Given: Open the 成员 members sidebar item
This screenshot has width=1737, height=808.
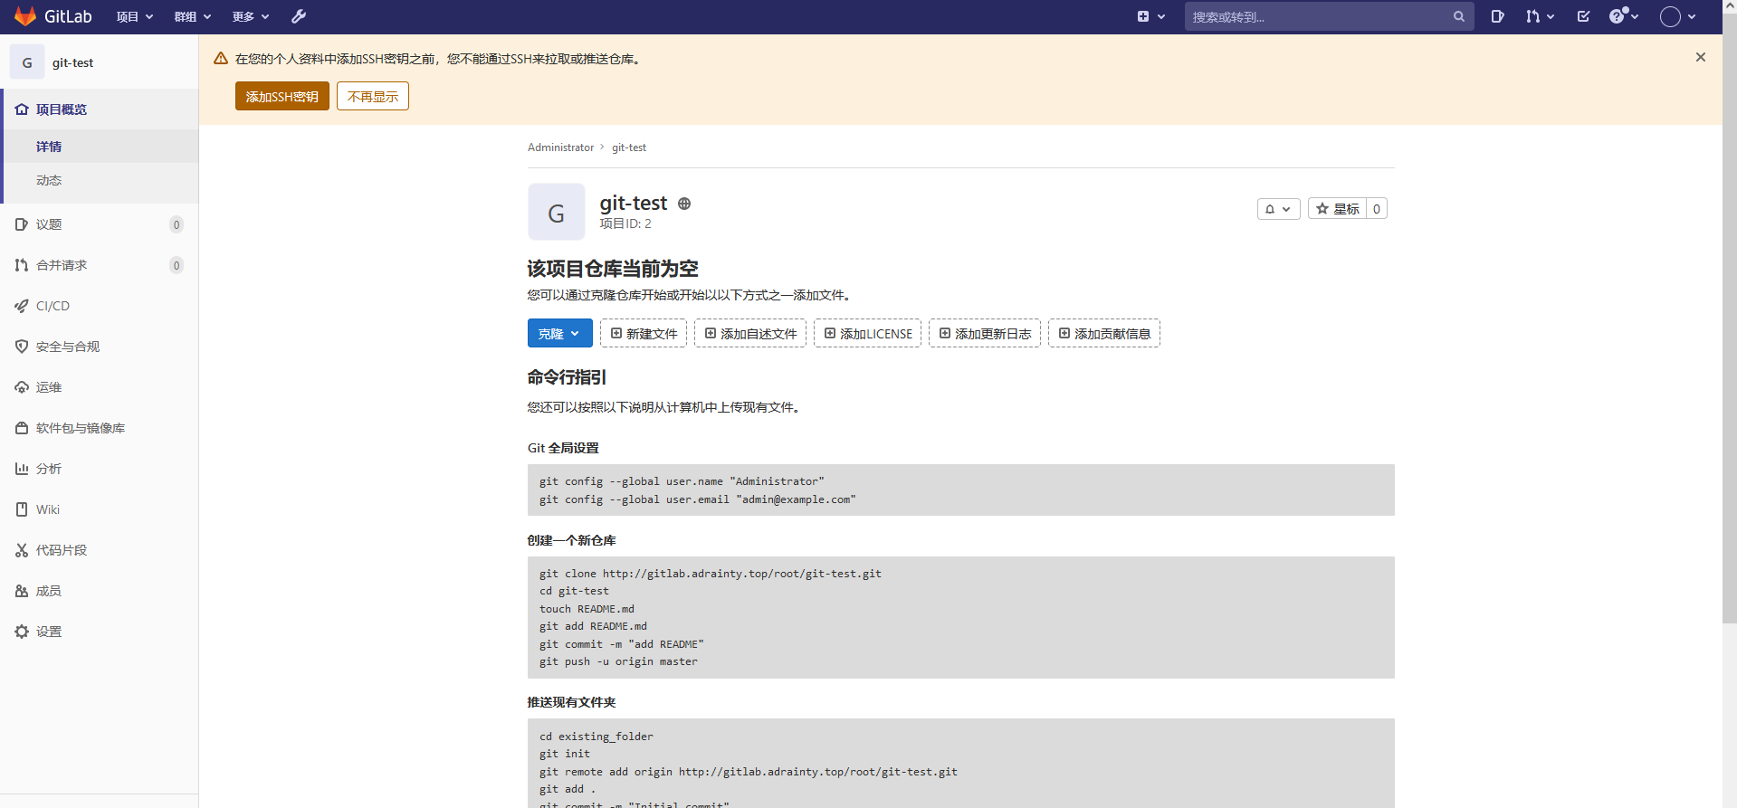Looking at the screenshot, I should click(x=100, y=591).
